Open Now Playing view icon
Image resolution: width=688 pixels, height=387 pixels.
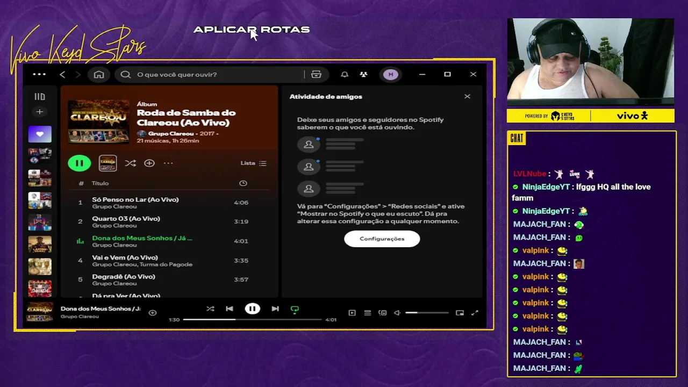tap(352, 313)
